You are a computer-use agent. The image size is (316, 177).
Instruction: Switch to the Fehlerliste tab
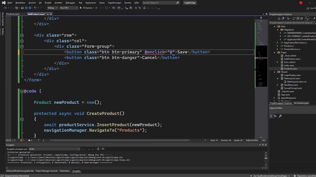coord(65,171)
